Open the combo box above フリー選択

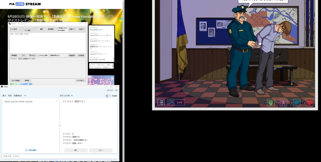click(x=28, y=28)
